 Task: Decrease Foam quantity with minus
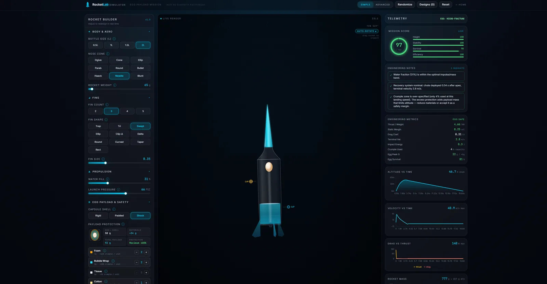pyautogui.click(x=136, y=252)
